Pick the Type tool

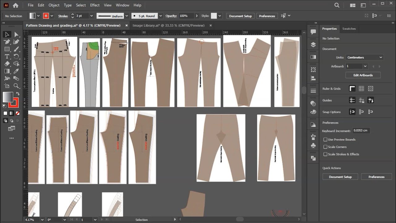pyautogui.click(x=7, y=56)
